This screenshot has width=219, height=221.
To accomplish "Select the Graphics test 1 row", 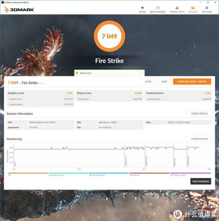I will click(x=41, y=99).
